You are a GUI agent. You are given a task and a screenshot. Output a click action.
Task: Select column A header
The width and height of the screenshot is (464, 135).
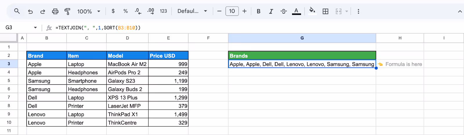(x=22, y=38)
